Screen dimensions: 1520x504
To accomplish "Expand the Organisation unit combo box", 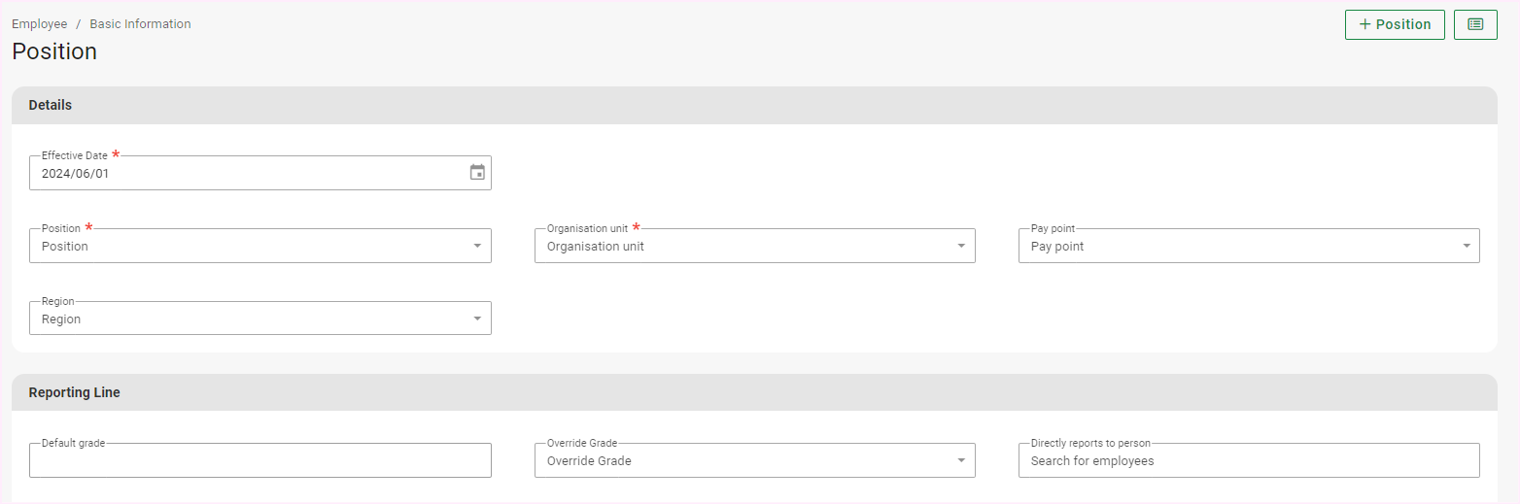I will point(739,247).
